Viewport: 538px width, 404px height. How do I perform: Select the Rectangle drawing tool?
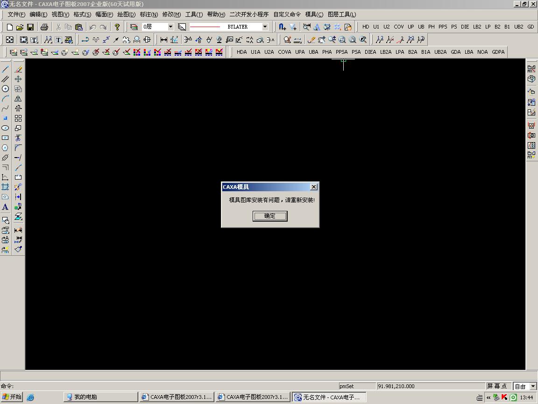5,138
